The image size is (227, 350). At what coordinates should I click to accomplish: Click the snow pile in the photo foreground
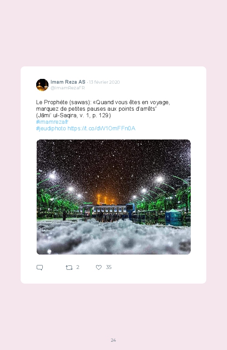[113, 237]
